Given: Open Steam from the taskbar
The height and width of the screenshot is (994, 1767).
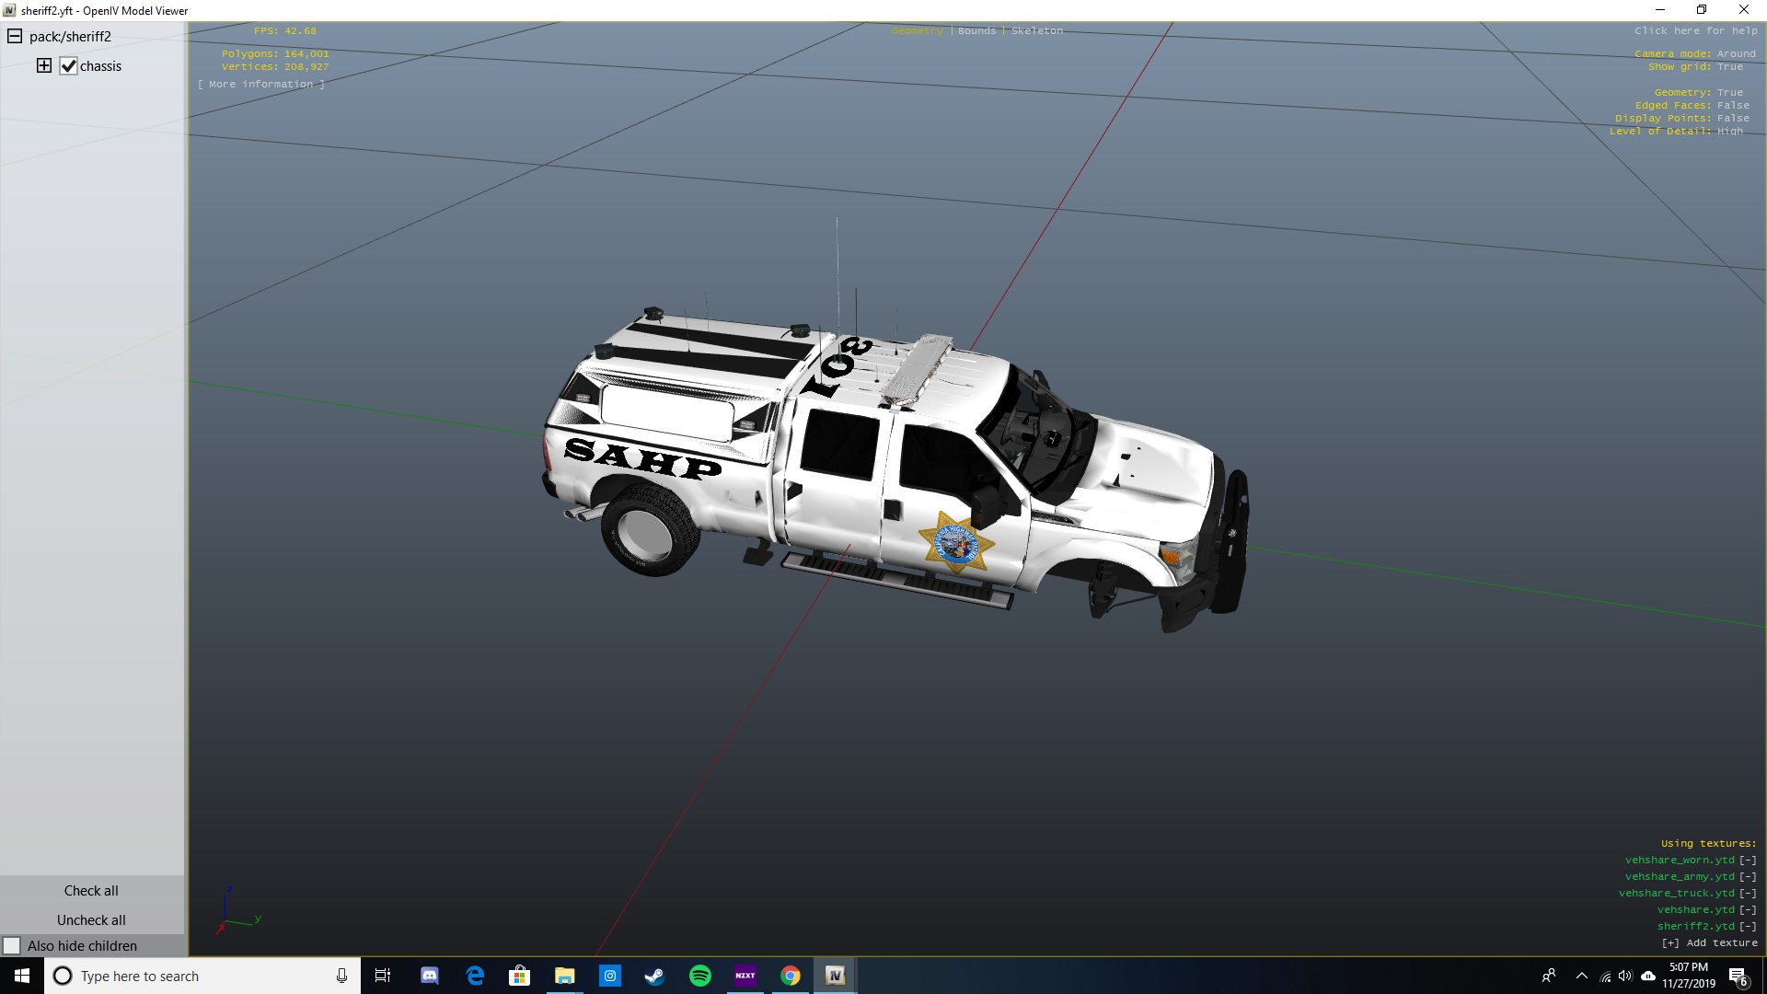Looking at the screenshot, I should point(654,976).
